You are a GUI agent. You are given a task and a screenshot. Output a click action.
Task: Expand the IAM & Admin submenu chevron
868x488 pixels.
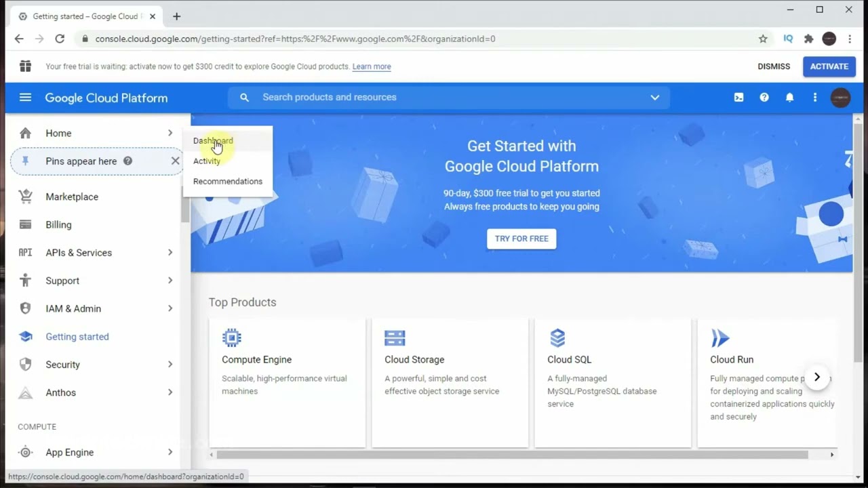tap(170, 308)
